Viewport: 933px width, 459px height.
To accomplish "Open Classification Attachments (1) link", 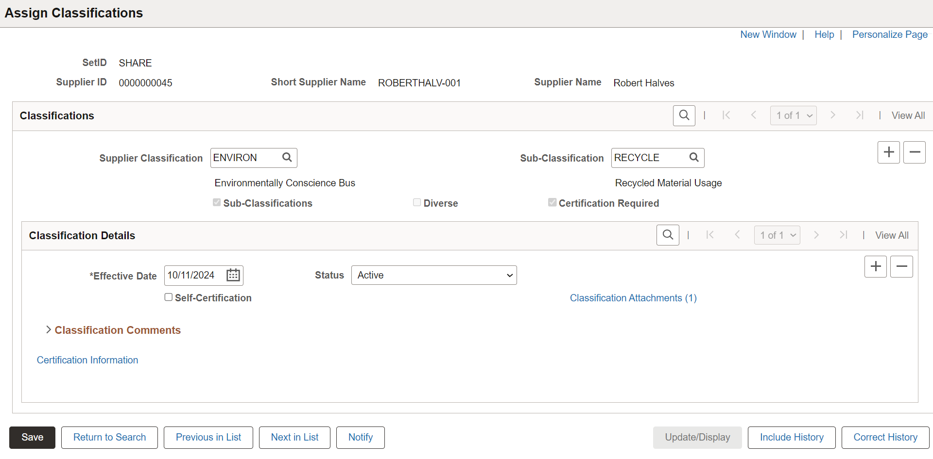I will [633, 297].
